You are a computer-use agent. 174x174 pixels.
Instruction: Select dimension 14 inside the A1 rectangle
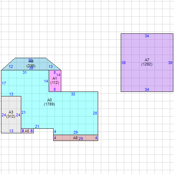click(x=58, y=75)
